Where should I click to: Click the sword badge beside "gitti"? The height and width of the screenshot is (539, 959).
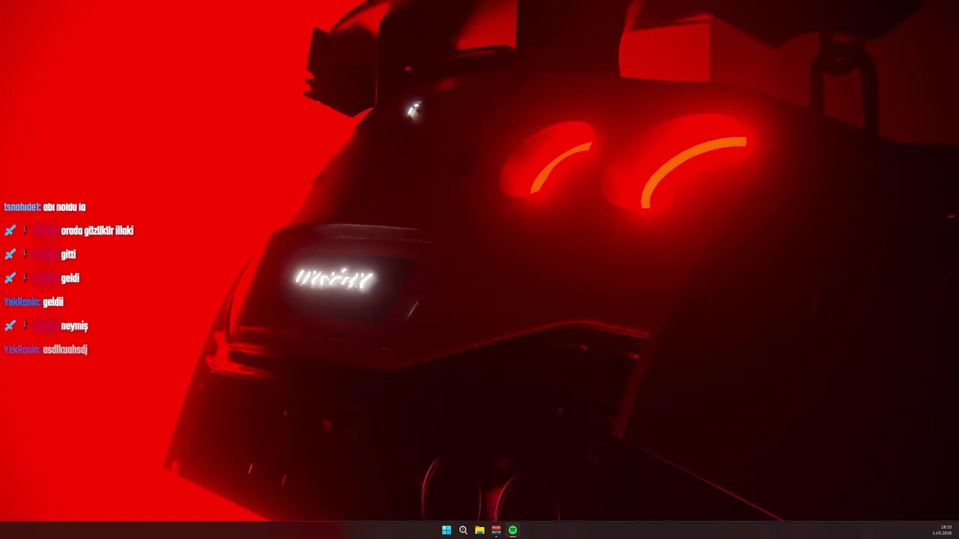click(x=10, y=255)
